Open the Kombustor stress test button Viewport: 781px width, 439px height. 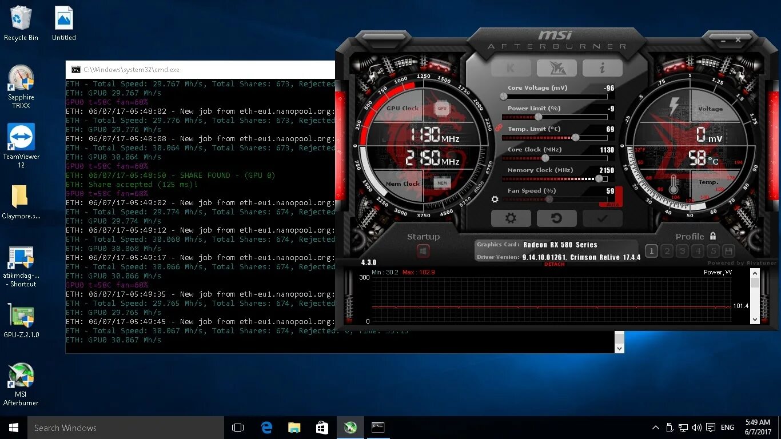[511, 68]
